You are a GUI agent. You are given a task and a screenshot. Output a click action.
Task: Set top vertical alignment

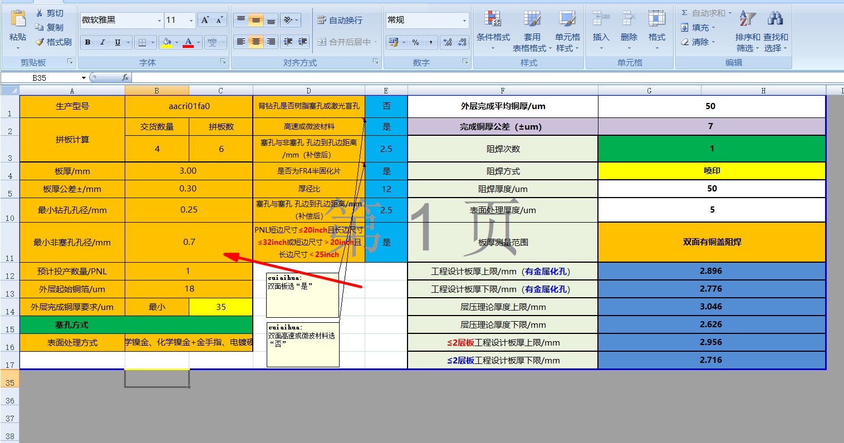(241, 20)
